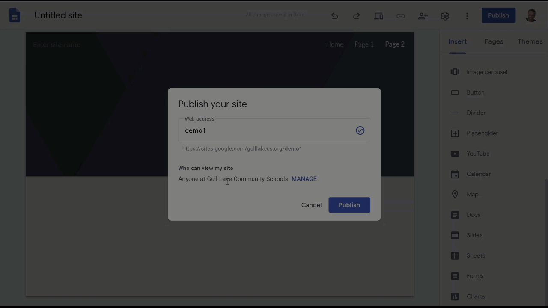This screenshot has width=548, height=308.
Task: Select Page 1 in site navigation
Action: click(364, 44)
